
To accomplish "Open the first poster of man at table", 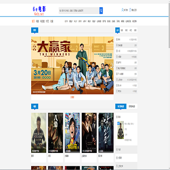I will (x=39, y=133).
